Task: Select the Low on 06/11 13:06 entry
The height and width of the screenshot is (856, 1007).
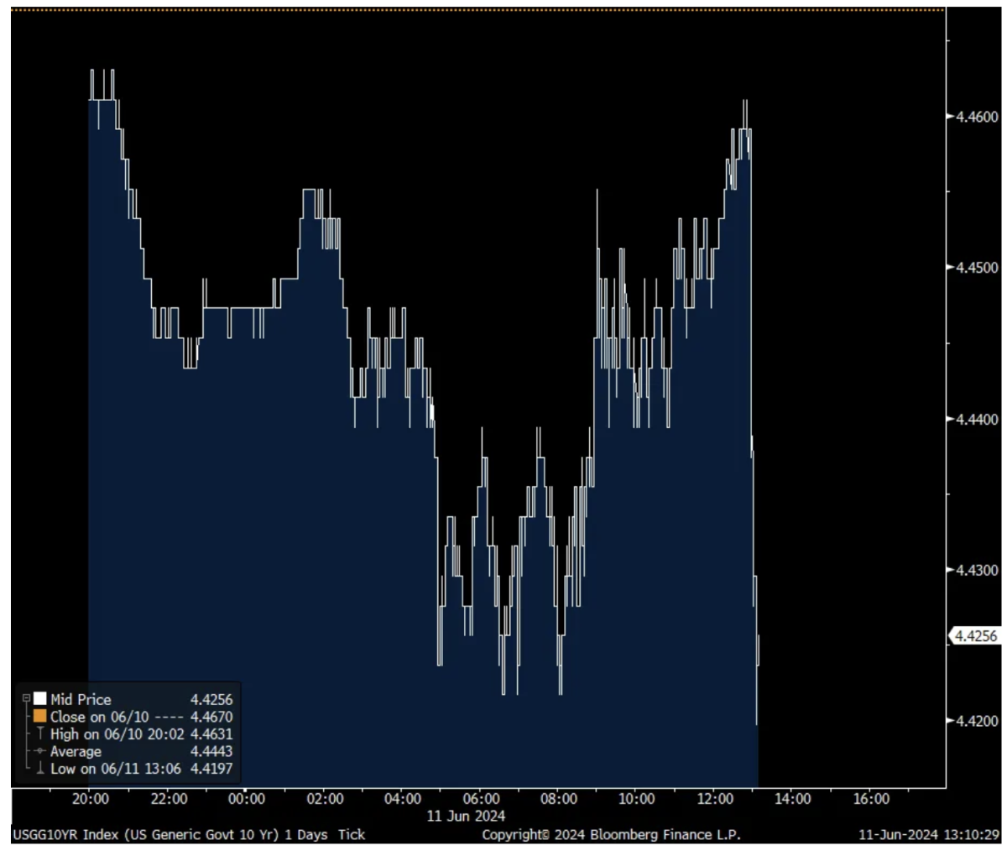Action: click(x=115, y=769)
